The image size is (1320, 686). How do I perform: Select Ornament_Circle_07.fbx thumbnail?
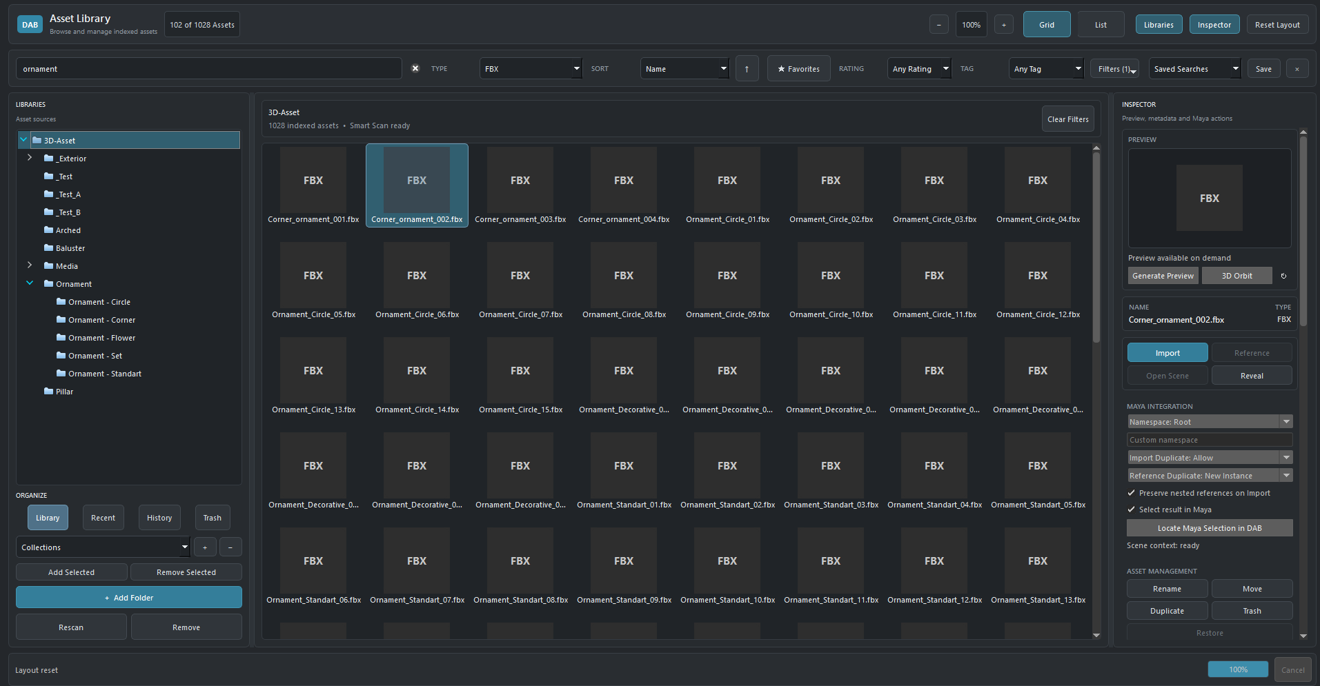pos(520,275)
